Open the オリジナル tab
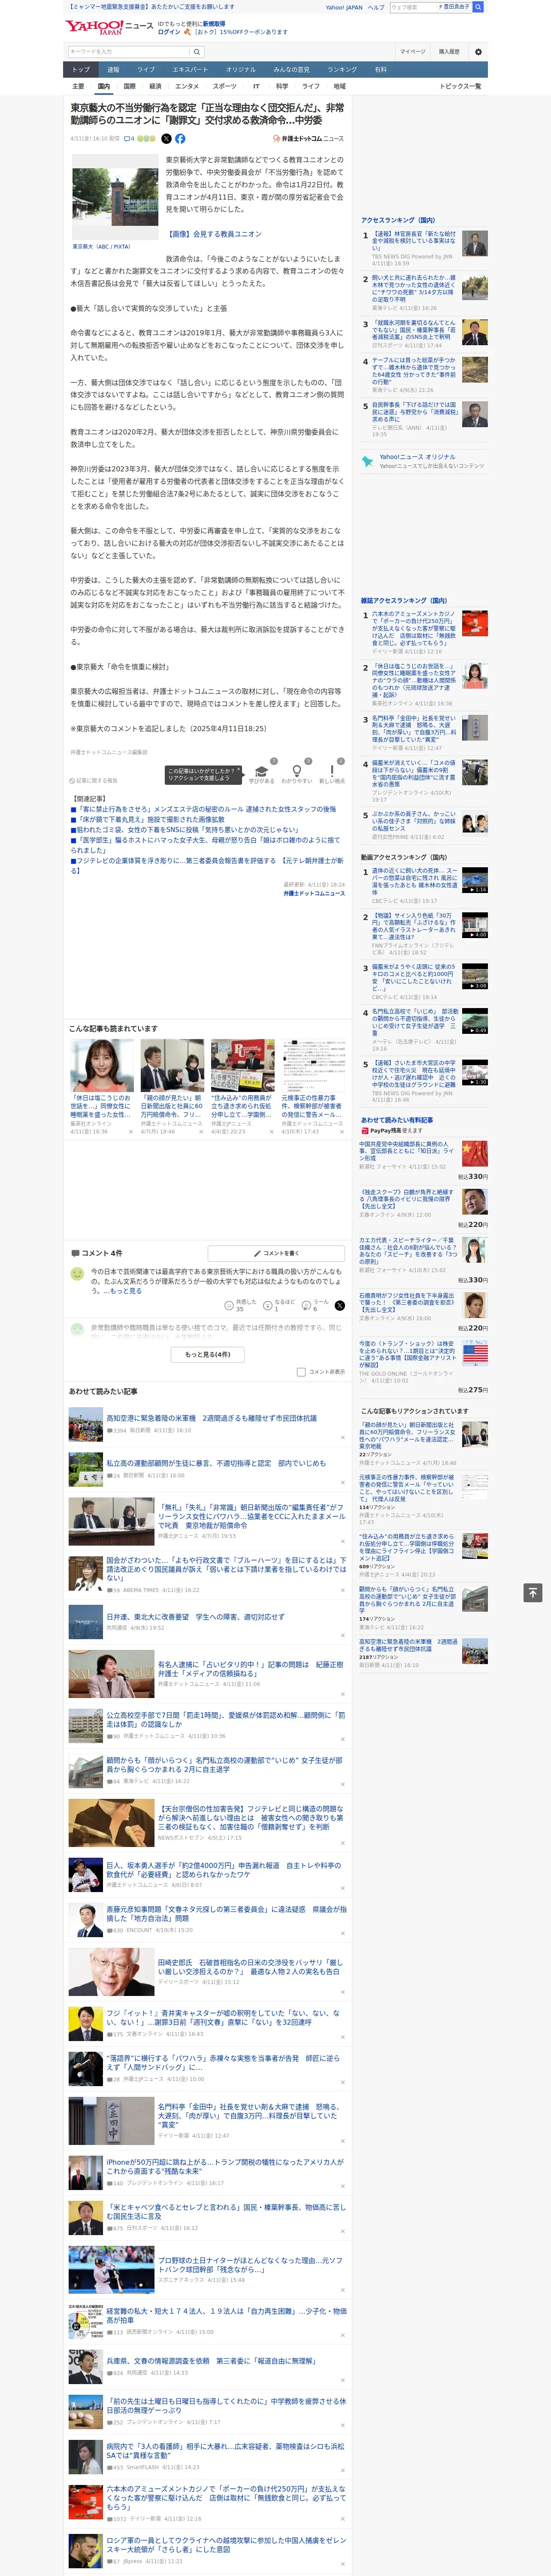The image size is (551, 2576). 241,70
